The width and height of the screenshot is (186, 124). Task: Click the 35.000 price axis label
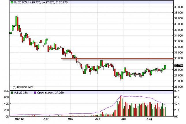[x=179, y=30]
